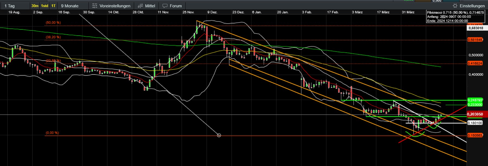Click the Fibonacci 0,715 tooltip title line

(x=455, y=12)
